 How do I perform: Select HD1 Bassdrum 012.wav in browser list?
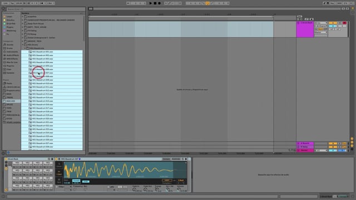coord(52,91)
